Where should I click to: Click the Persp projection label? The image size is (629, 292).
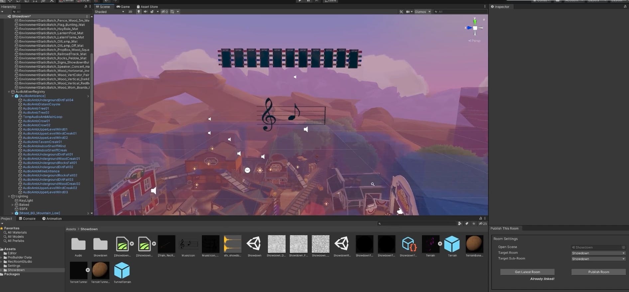pos(475,41)
